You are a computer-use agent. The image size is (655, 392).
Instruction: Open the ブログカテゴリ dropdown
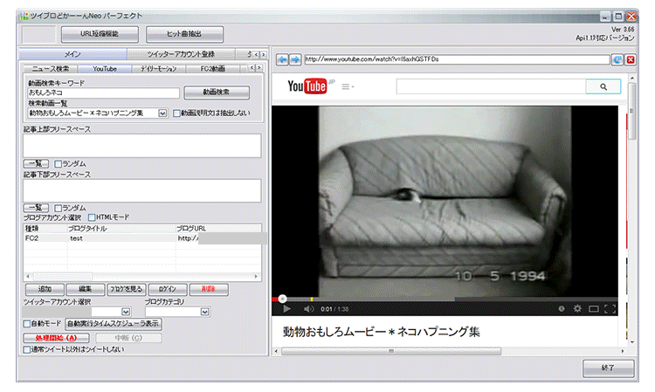204,312
